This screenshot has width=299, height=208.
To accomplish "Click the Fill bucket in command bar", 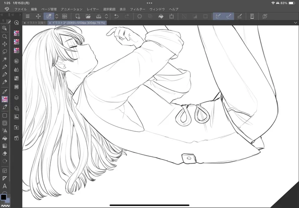I will coord(161,16).
